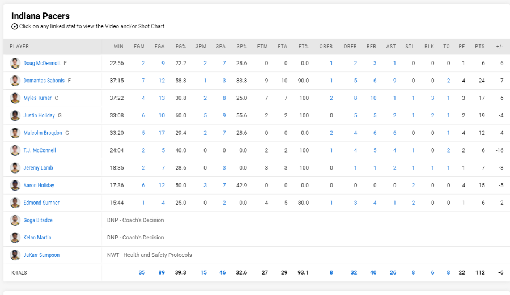This screenshot has height=295, width=510.
Task: Open T.J. McConnell player link
Action: pyautogui.click(x=40, y=150)
